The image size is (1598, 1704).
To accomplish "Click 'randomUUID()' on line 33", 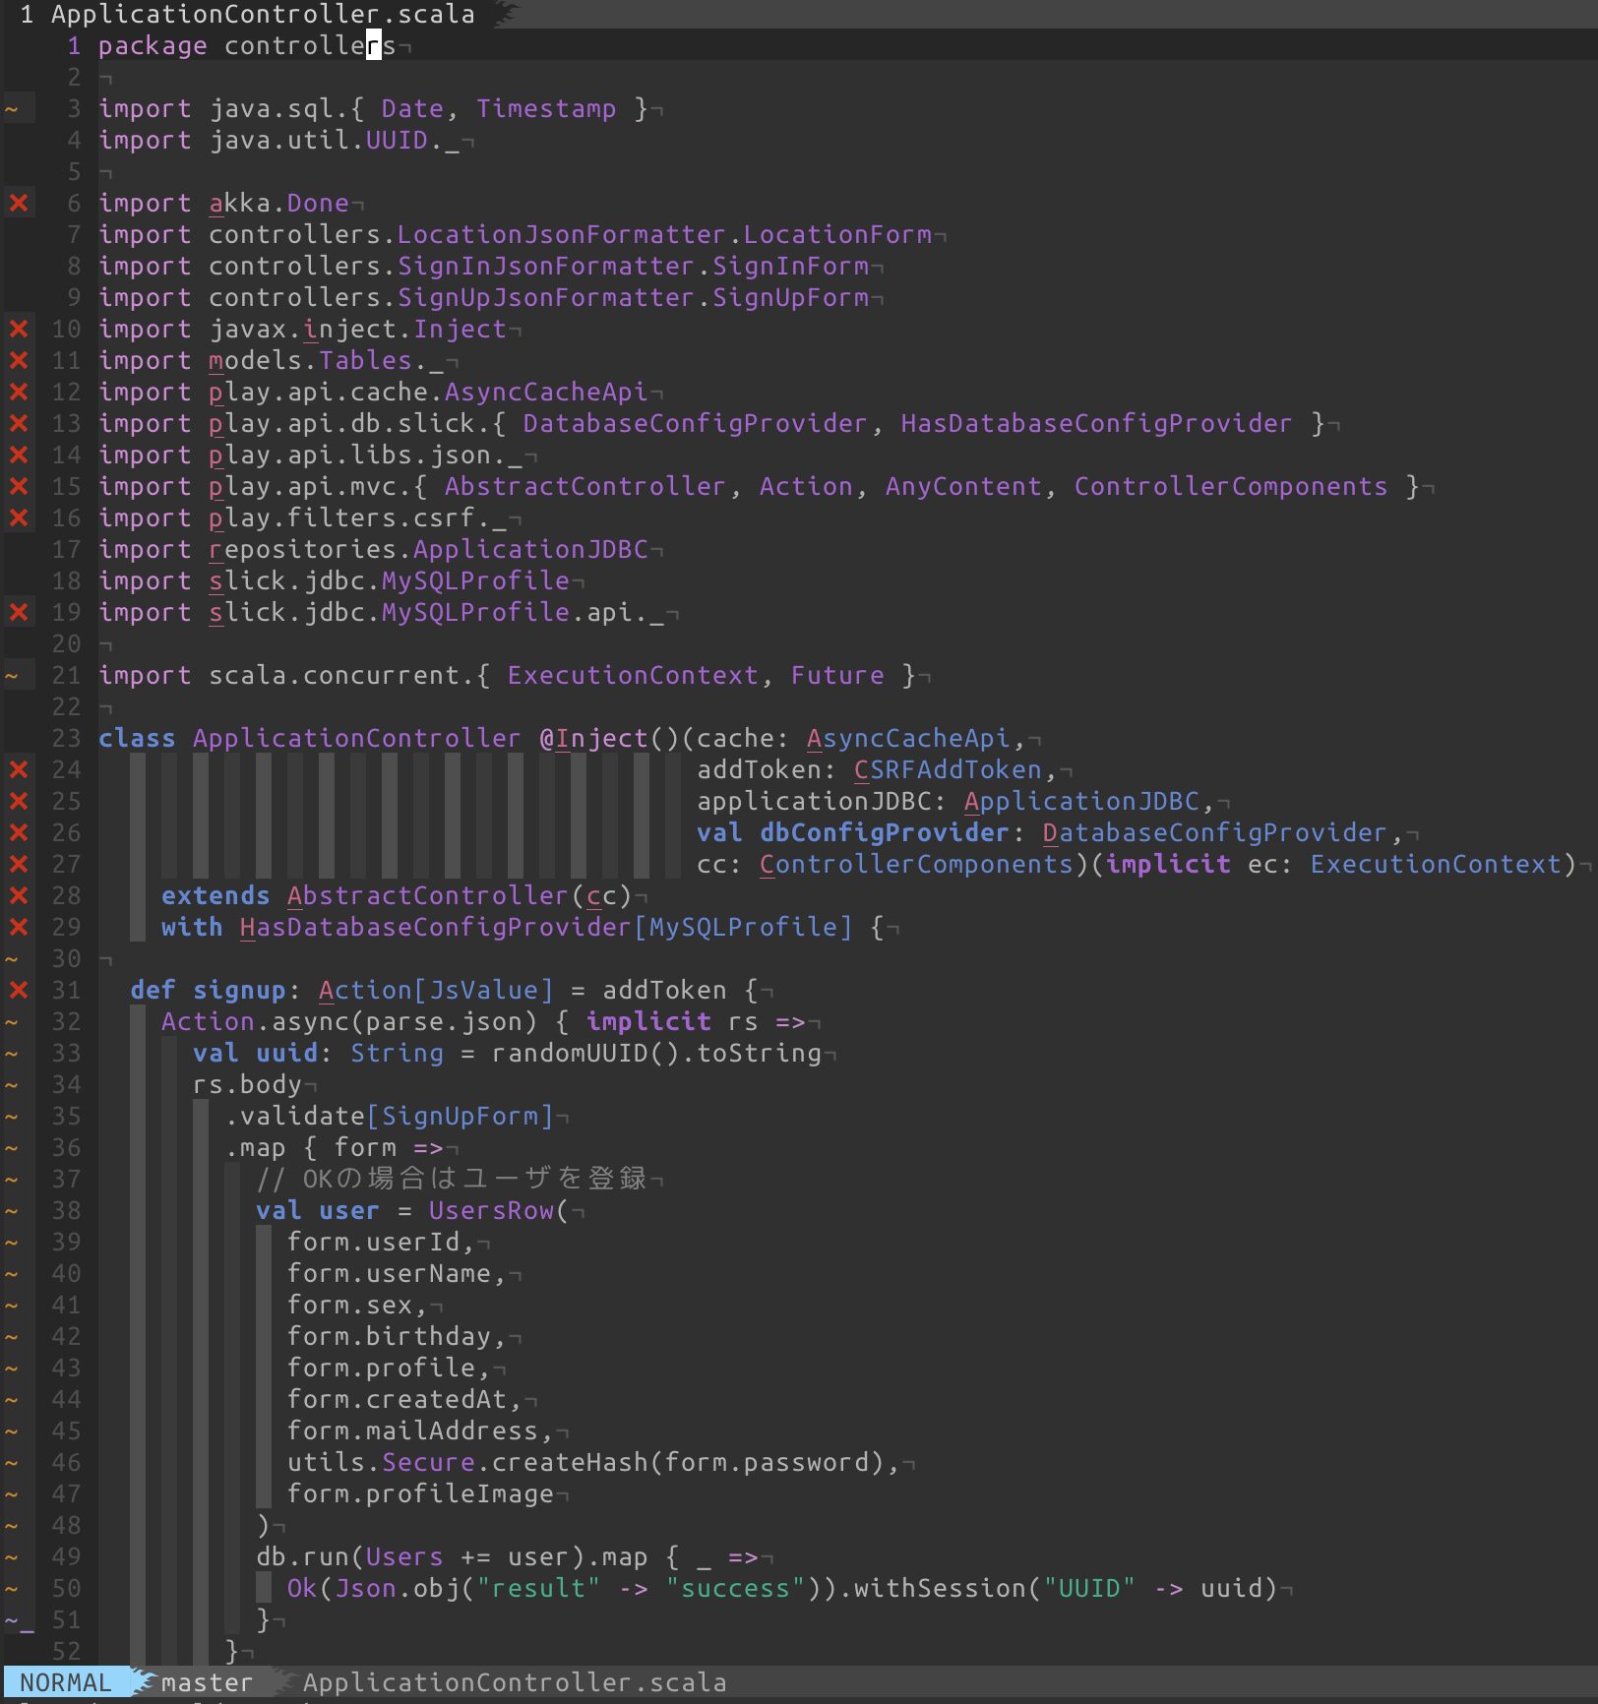I will [585, 1054].
